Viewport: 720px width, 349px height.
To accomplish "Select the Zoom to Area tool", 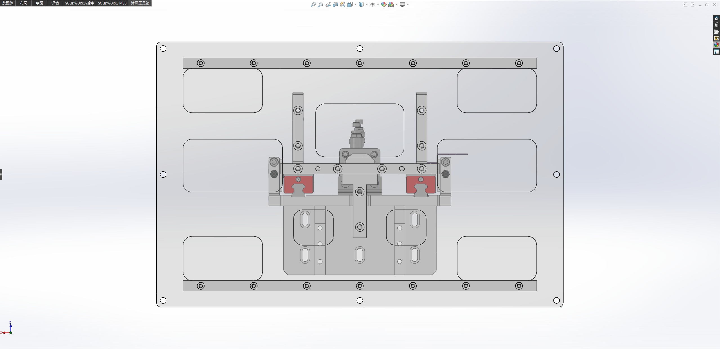I will click(320, 4).
